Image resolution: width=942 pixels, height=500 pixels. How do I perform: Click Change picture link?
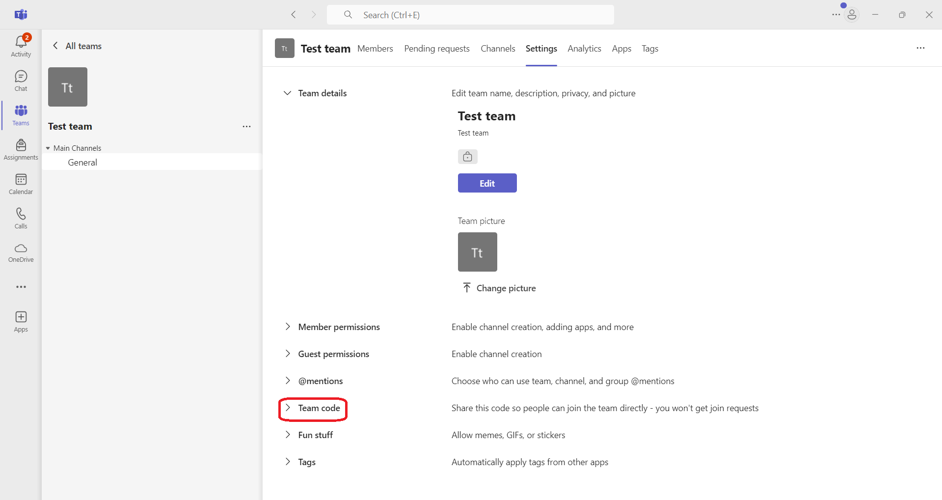click(x=506, y=288)
